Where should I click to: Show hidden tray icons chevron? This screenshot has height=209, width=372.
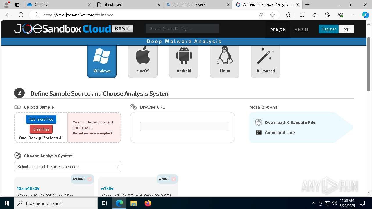[x=313, y=203]
